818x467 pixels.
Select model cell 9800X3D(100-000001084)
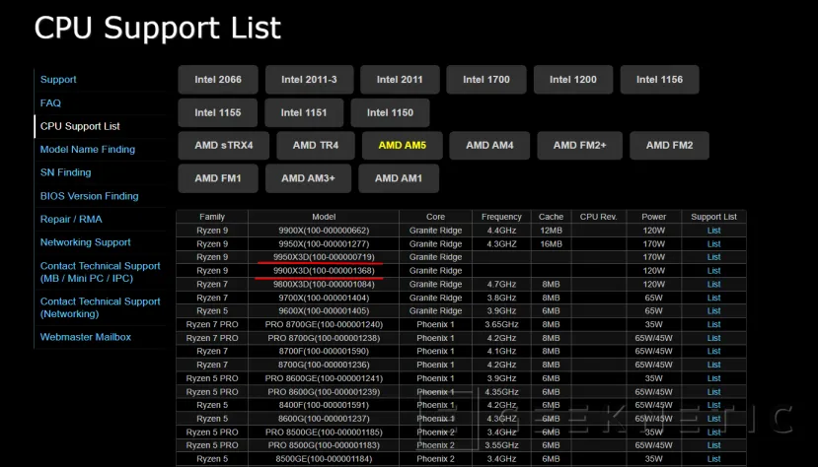tap(324, 285)
